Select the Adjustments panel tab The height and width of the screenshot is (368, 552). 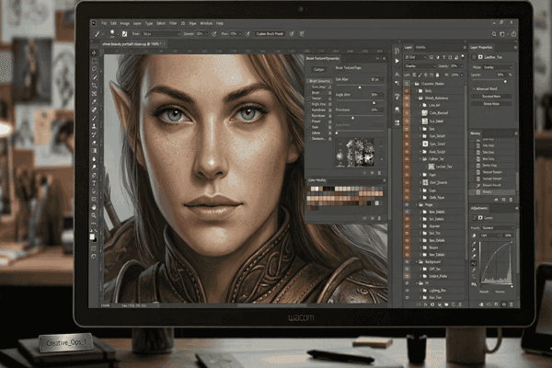click(479, 208)
